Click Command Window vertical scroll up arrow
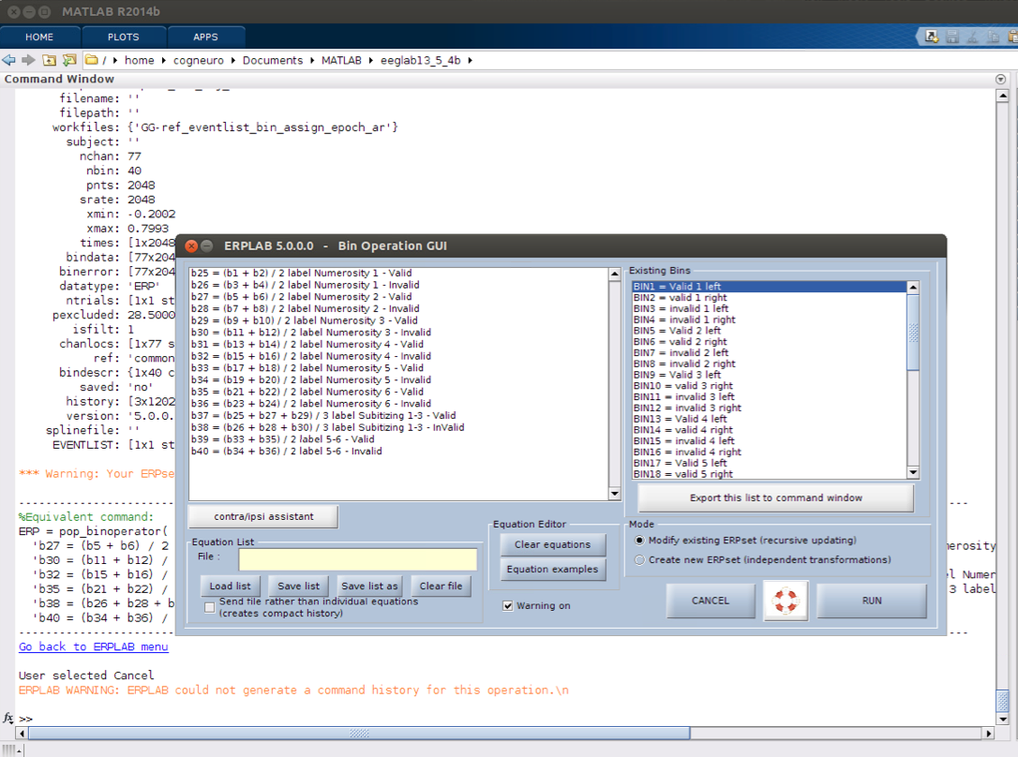This screenshot has width=1018, height=757. (1002, 96)
